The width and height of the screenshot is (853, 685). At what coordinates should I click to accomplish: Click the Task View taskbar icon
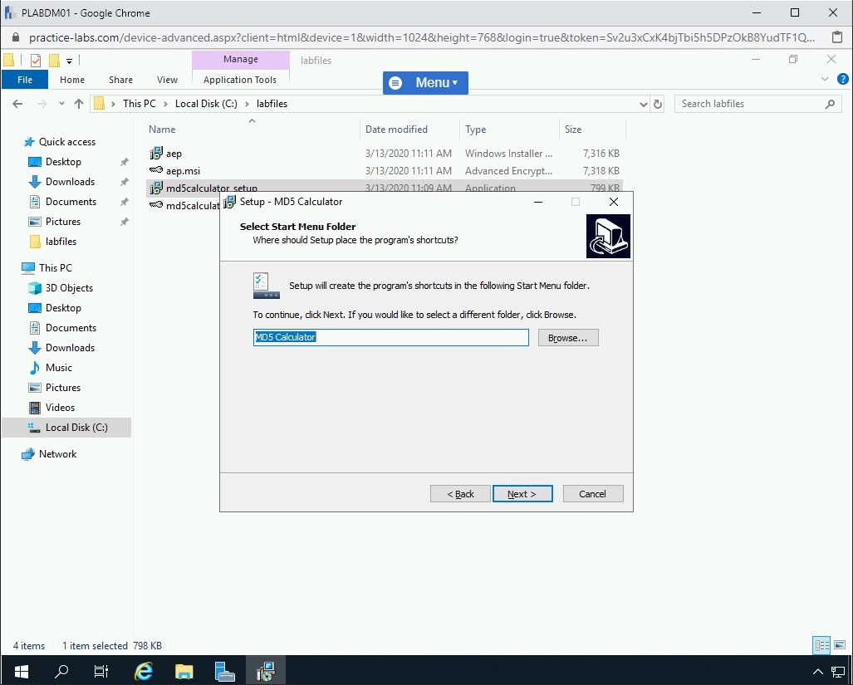101,671
